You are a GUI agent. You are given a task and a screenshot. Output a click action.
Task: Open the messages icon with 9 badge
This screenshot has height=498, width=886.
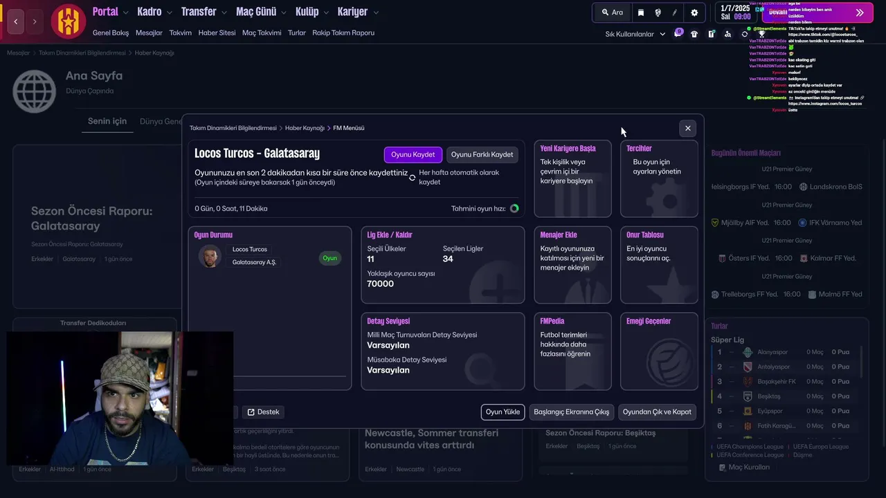tap(678, 34)
